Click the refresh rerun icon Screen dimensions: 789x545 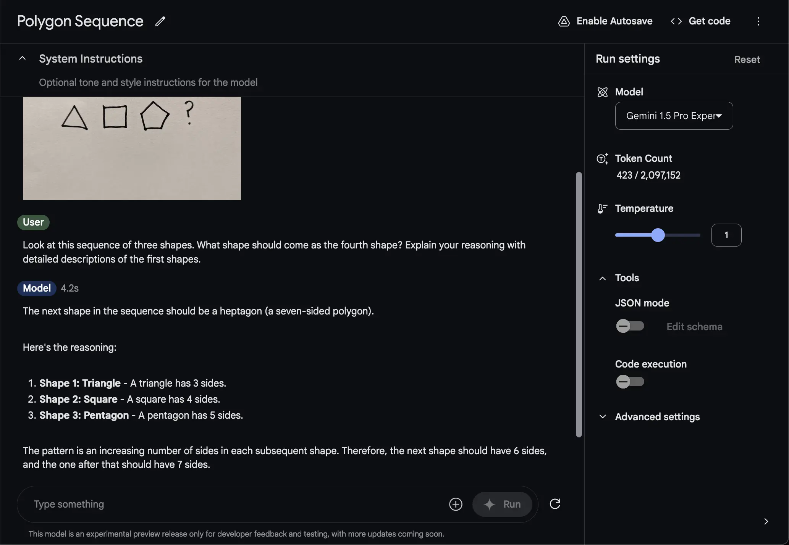pyautogui.click(x=555, y=504)
